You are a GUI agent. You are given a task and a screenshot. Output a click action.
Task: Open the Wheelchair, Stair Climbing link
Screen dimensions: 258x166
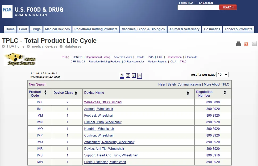click(103, 102)
